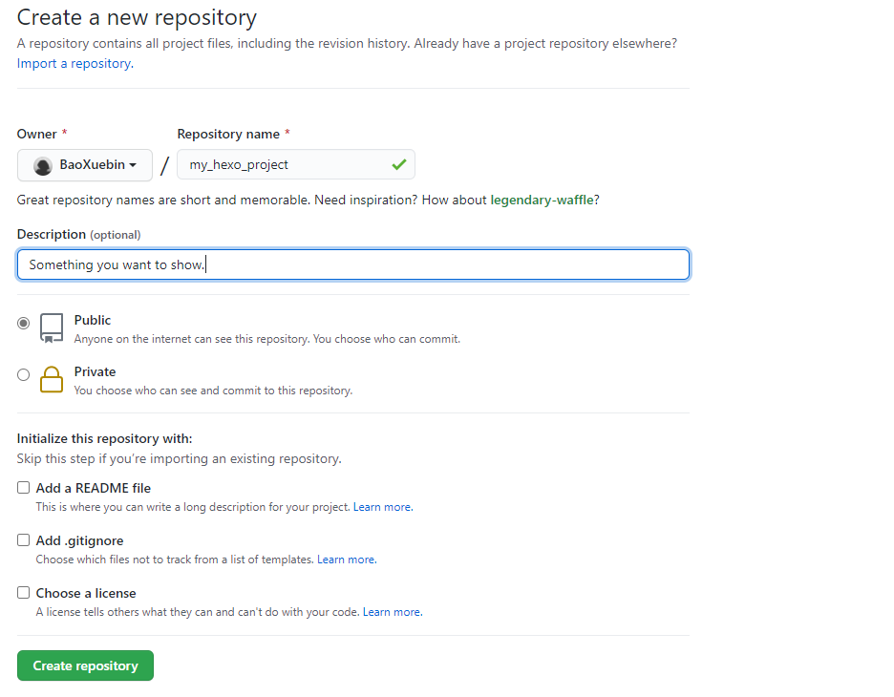This screenshot has height=697, width=894.
Task: Click the green checkmark in name field
Action: coord(398,165)
